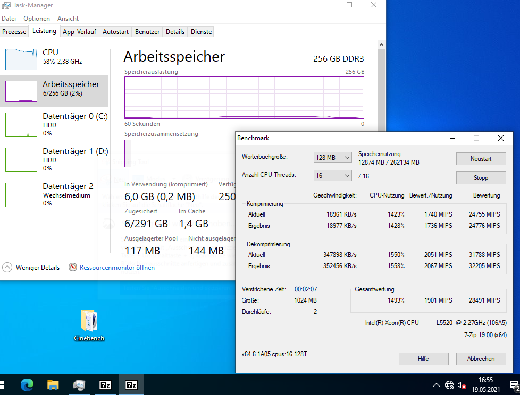
Task: Open the Wörterbuchgröße dropdown
Action: pyautogui.click(x=332, y=158)
